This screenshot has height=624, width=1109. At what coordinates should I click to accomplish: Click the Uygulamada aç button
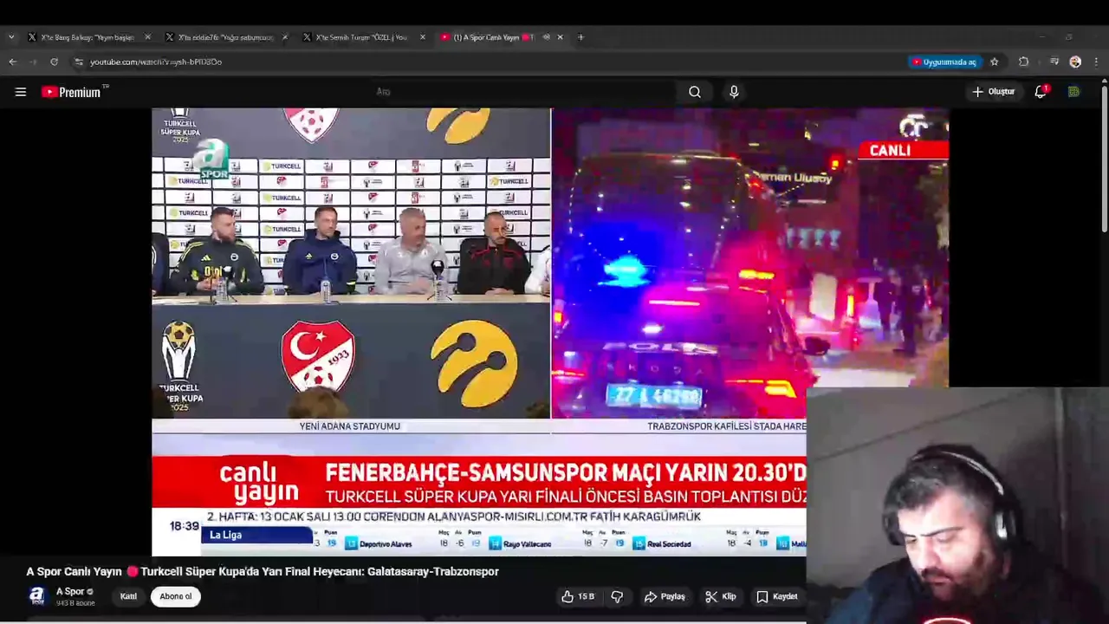944,62
